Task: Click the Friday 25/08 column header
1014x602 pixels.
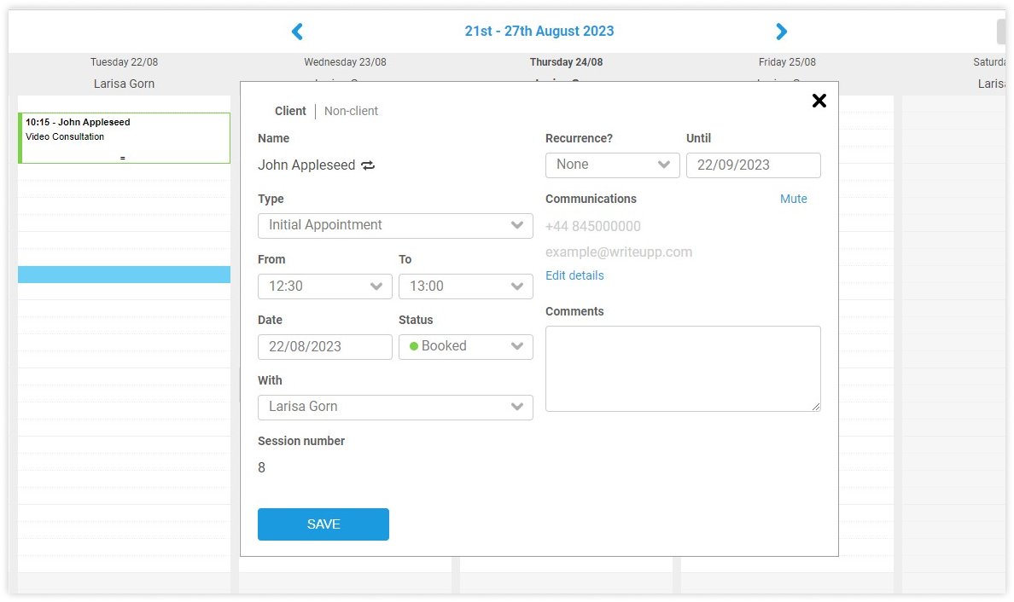Action: click(x=787, y=62)
